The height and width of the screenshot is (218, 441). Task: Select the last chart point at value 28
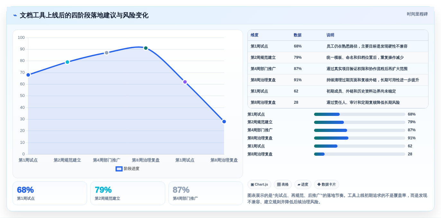click(224, 121)
